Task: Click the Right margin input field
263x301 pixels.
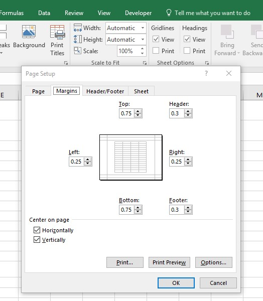Action: click(x=177, y=162)
